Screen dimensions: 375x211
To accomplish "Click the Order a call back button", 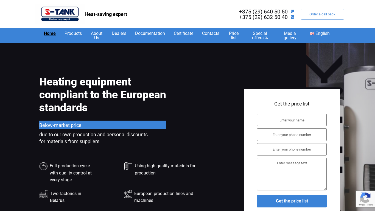I will pyautogui.click(x=322, y=14).
